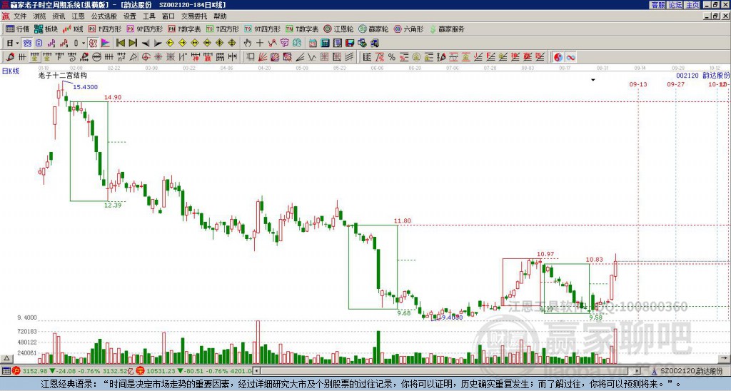The width and height of the screenshot is (731, 391).
Task: Open the calculator icon
Action: [326, 44]
